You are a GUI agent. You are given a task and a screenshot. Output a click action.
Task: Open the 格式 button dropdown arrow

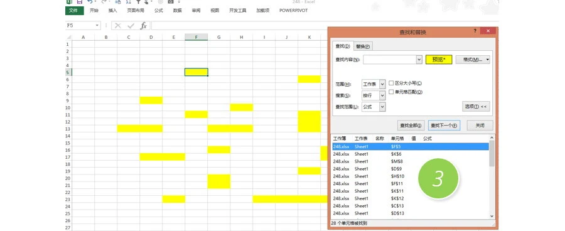click(x=488, y=60)
